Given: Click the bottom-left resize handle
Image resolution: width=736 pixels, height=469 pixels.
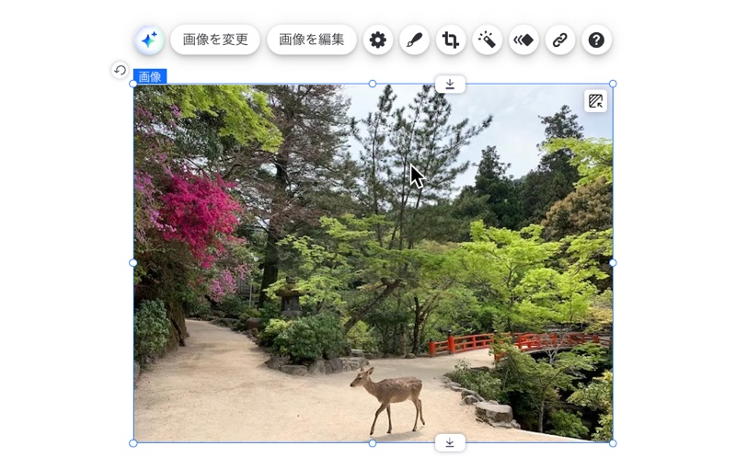Looking at the screenshot, I should [133, 443].
